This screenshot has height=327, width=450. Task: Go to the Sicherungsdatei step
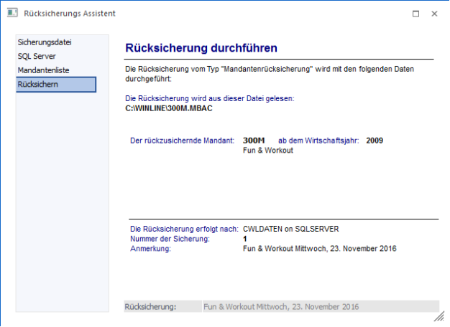tap(45, 42)
